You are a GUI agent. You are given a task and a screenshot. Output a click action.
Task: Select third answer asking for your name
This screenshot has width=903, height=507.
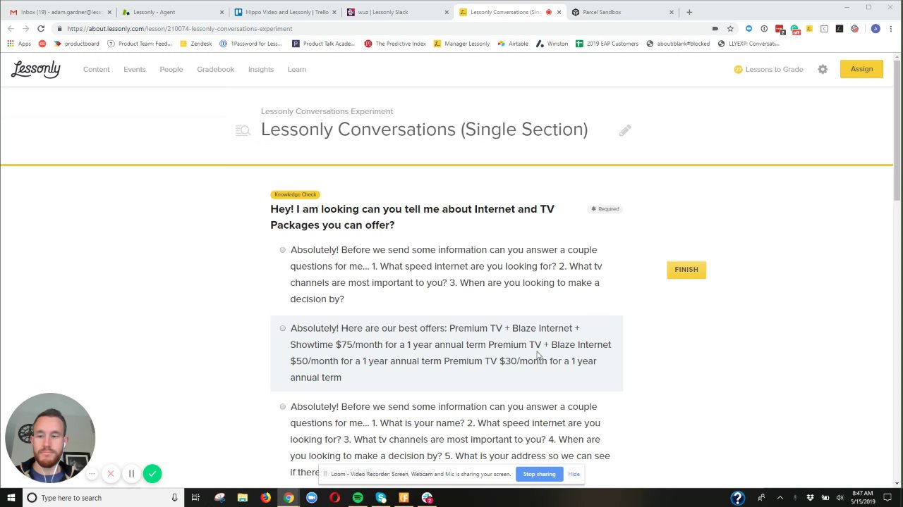point(282,407)
